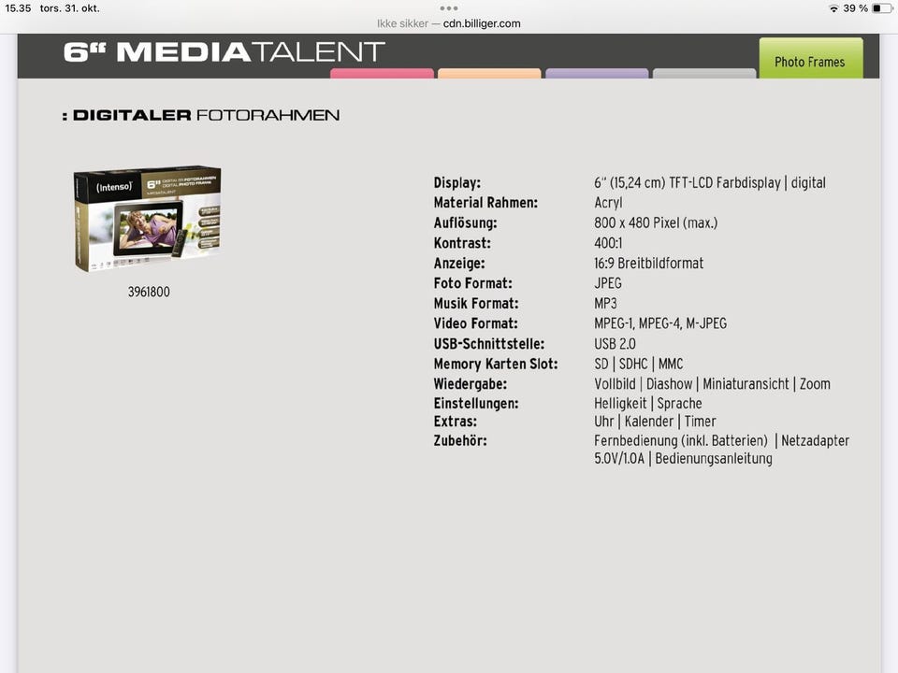The height and width of the screenshot is (673, 898).
Task: Click the 16:9 Breitbildformat value
Action: pos(649,264)
